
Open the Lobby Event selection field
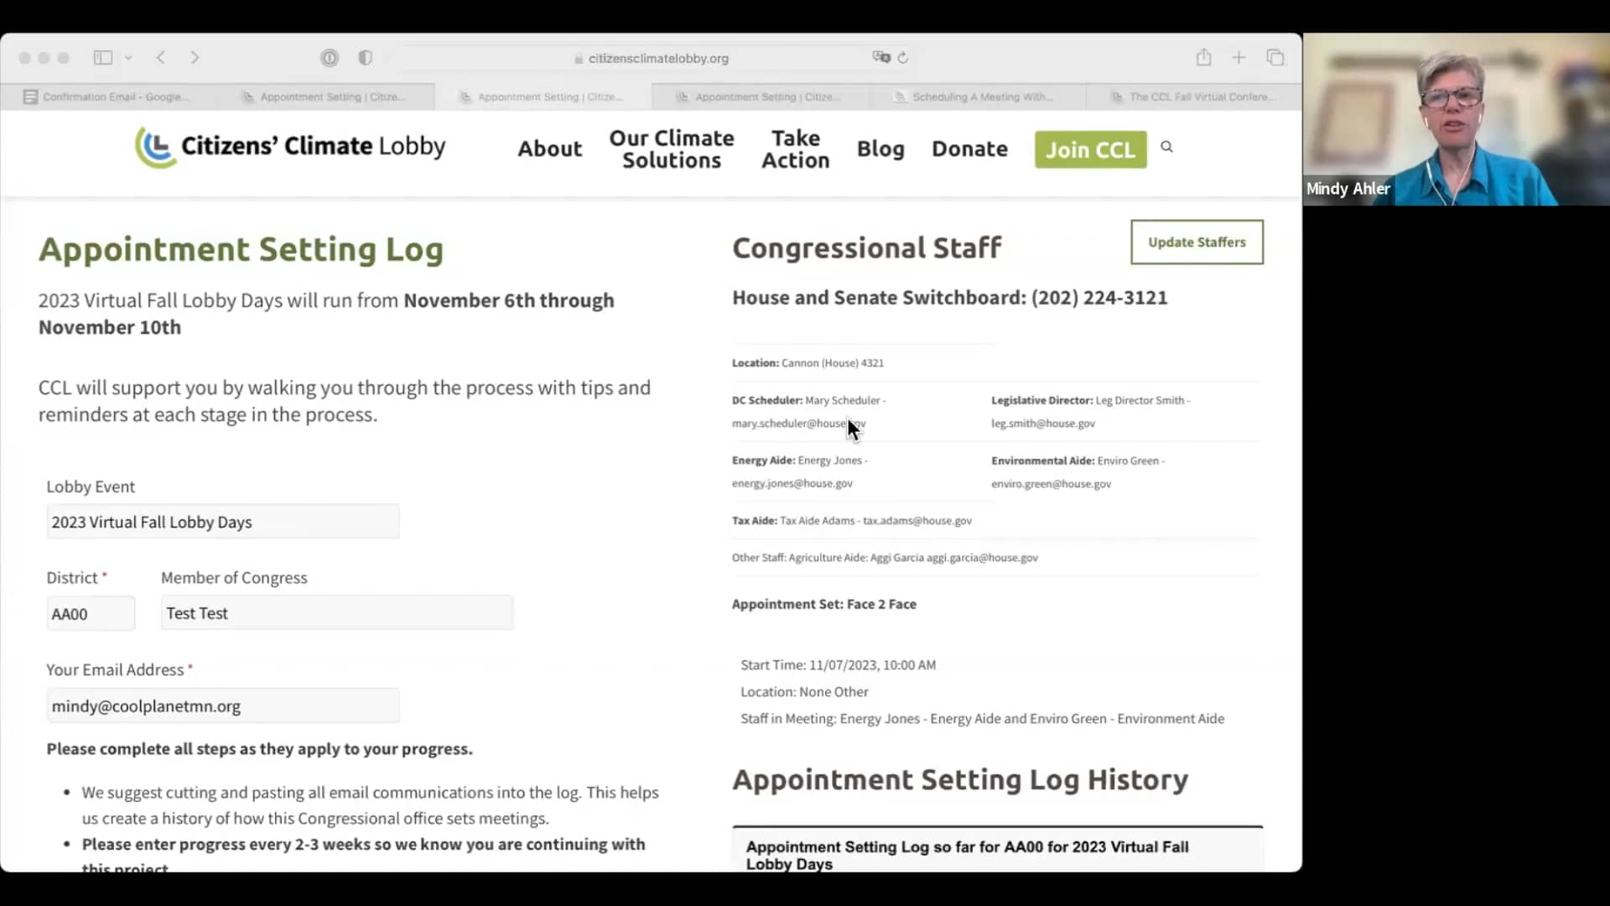point(222,521)
